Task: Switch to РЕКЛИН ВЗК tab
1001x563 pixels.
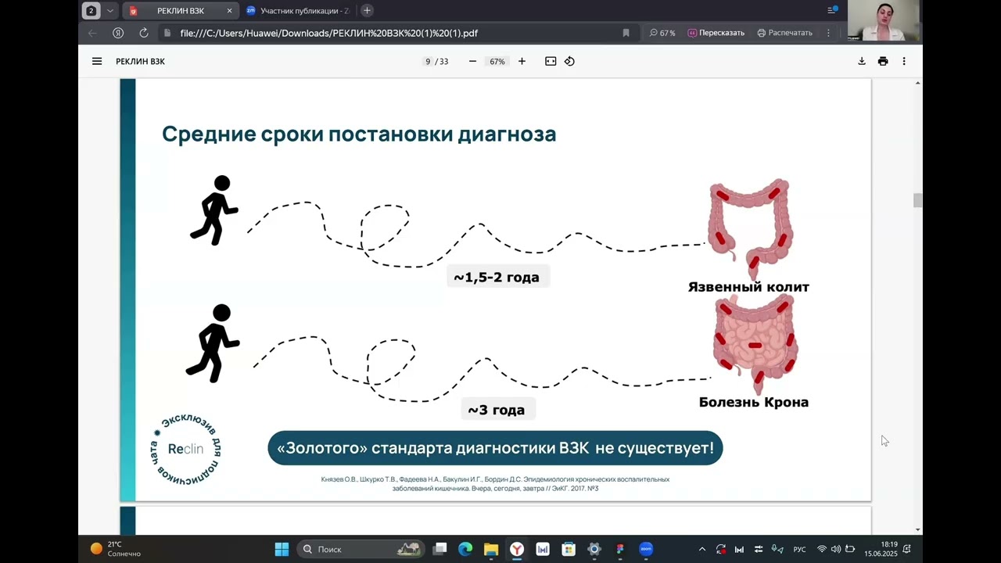Action: pyautogui.click(x=180, y=11)
